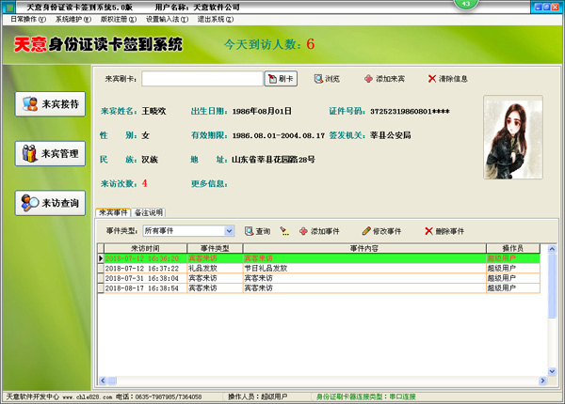Click the clear-filter brush icon beside 查询
The height and width of the screenshot is (404, 565).
click(x=283, y=230)
